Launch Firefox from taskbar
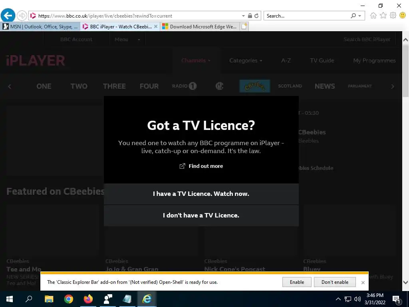Screen dimensions: 409x307 tap(88, 299)
